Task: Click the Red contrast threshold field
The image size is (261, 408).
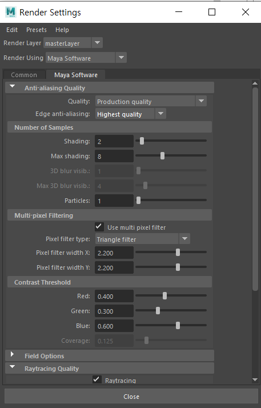Action: [114, 296]
